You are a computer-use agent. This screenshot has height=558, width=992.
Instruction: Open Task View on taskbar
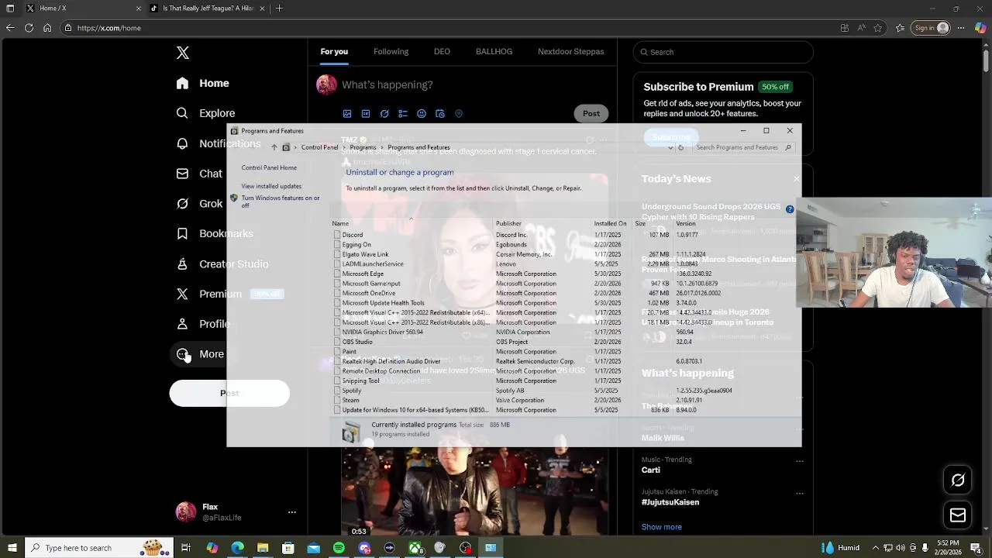click(x=186, y=548)
